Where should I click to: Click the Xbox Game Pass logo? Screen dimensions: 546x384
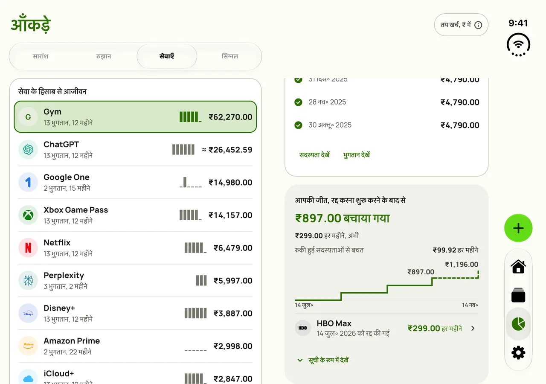(28, 215)
